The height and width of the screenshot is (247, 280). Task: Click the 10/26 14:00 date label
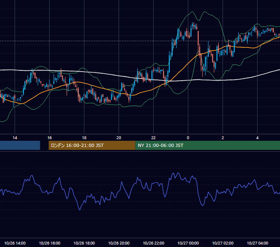pyautogui.click(x=15, y=243)
